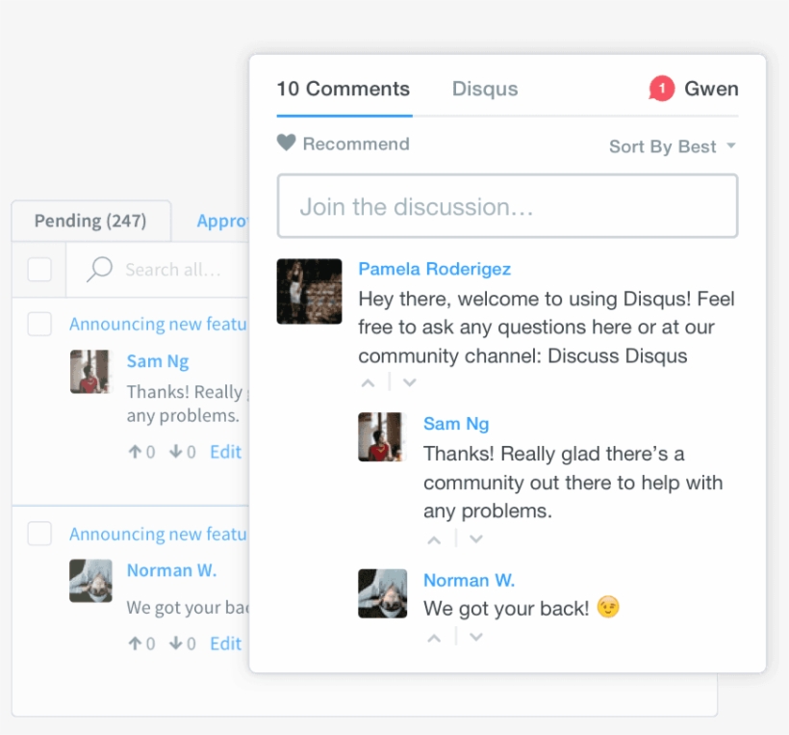Open Sam Ng's profile link in comments panel

point(456,424)
